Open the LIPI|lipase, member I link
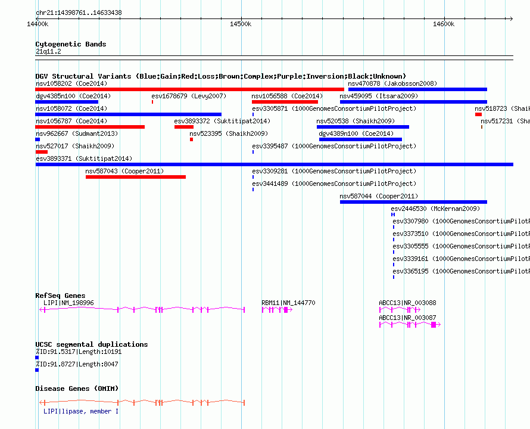 [81, 411]
